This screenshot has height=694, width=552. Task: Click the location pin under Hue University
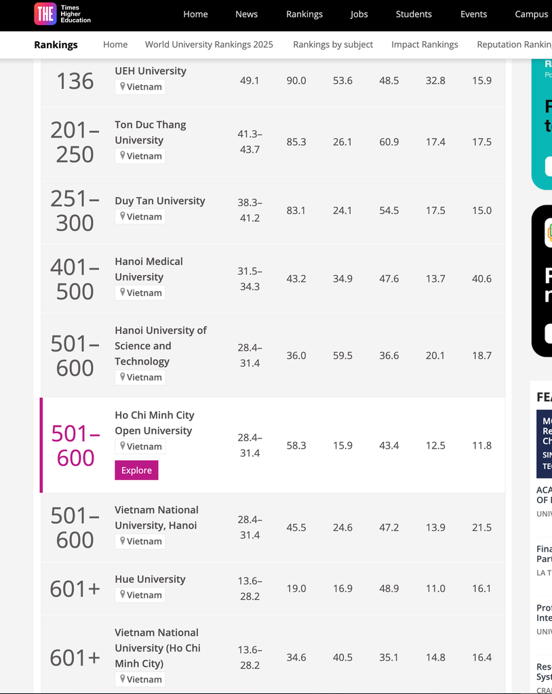tap(123, 594)
